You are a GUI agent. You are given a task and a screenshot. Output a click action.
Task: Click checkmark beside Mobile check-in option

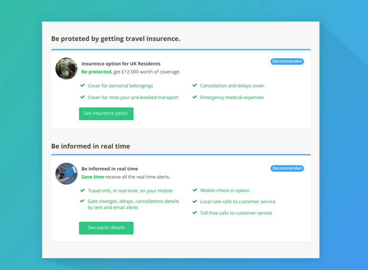click(195, 190)
